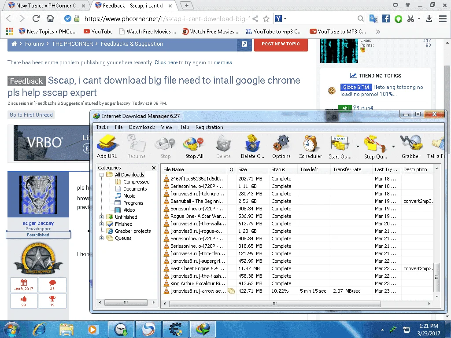Follow the 'Click here' retry link
Viewport: 451px width, 338px height.
[166, 62]
